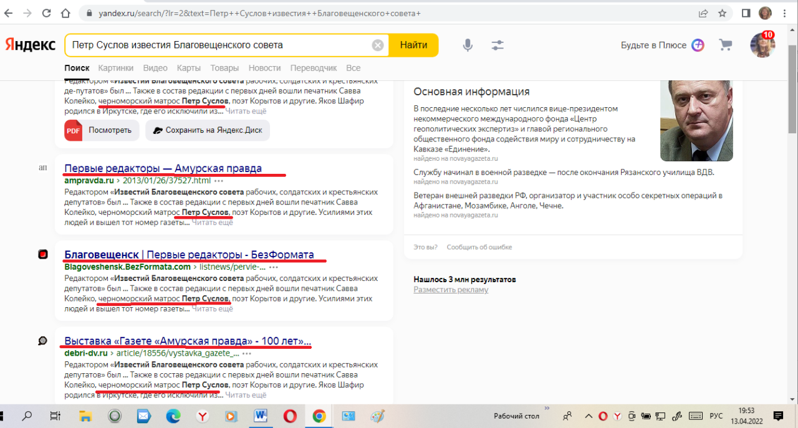Click the 'Это вы?' link
798x428 pixels.
pos(426,247)
